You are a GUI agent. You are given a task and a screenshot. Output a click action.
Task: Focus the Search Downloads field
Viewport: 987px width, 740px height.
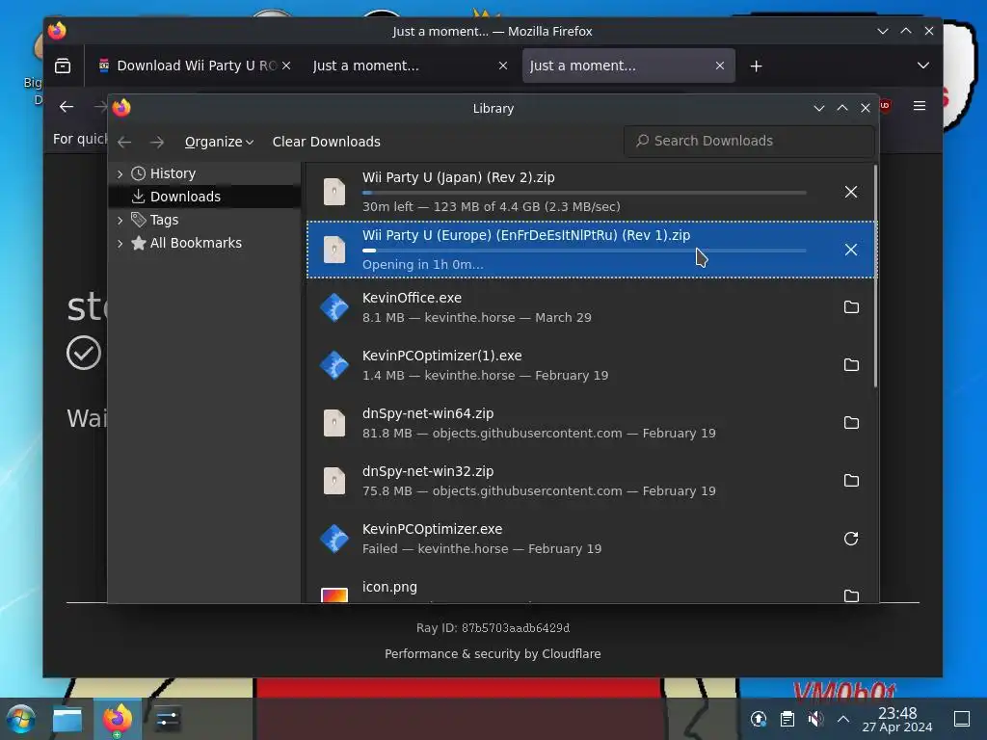tap(749, 141)
